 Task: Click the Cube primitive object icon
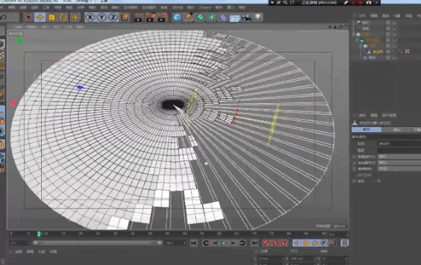[x=177, y=17]
